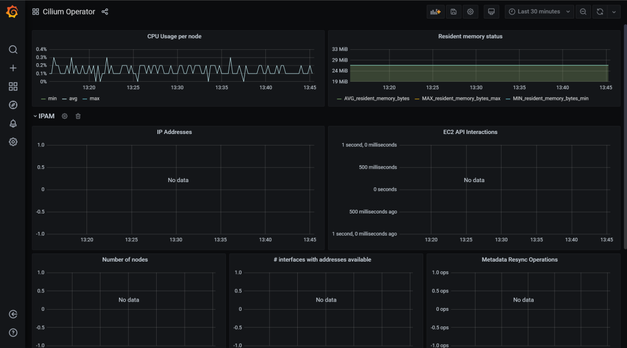The width and height of the screenshot is (627, 348).
Task: Collapse the IPAM row
Action: pos(44,116)
